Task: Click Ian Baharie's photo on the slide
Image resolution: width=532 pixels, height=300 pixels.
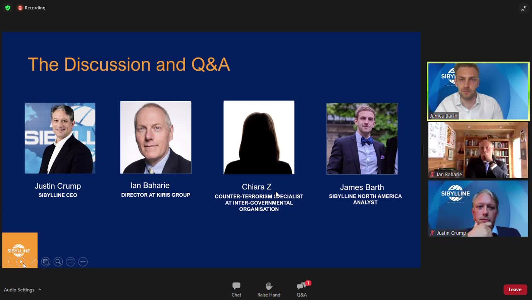Action: click(x=155, y=137)
